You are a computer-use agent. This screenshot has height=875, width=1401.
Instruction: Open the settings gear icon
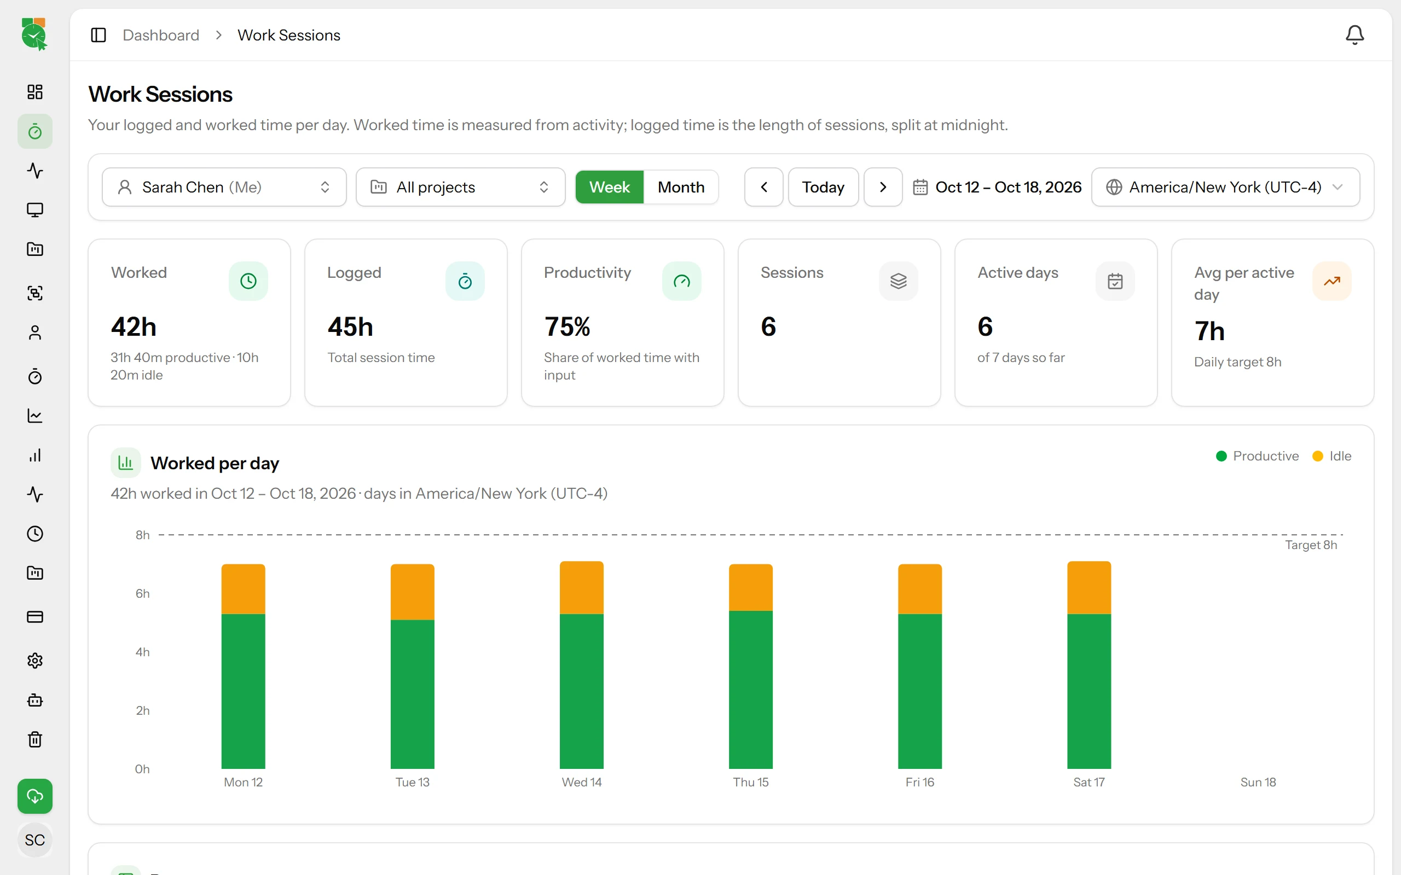click(x=34, y=661)
